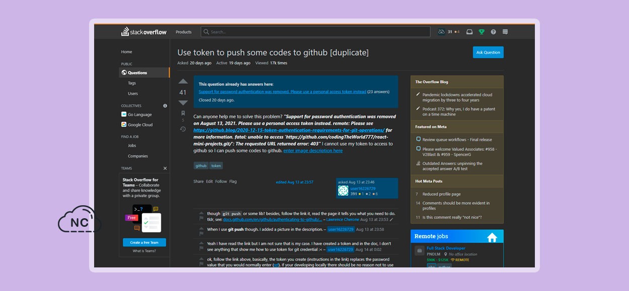
Task: Go to Home in the sidebar
Action: [126, 52]
